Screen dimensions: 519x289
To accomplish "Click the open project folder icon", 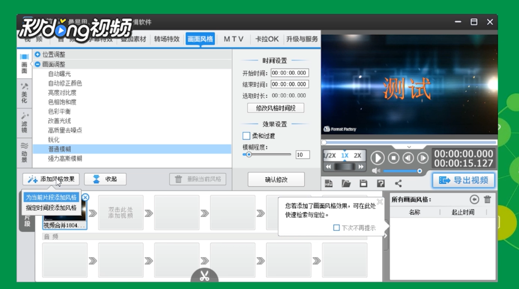I will coord(346,183).
